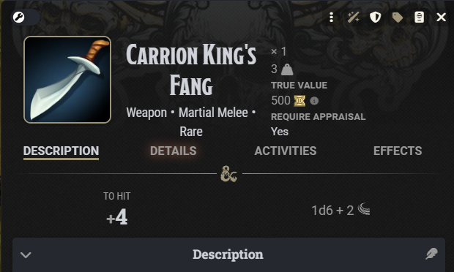
Task: Open the Effects tab
Action: click(398, 151)
